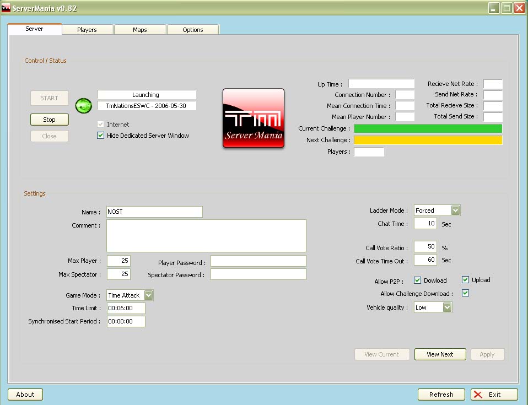Click the Send Net Rate field
This screenshot has width=528, height=405.
[493, 95]
